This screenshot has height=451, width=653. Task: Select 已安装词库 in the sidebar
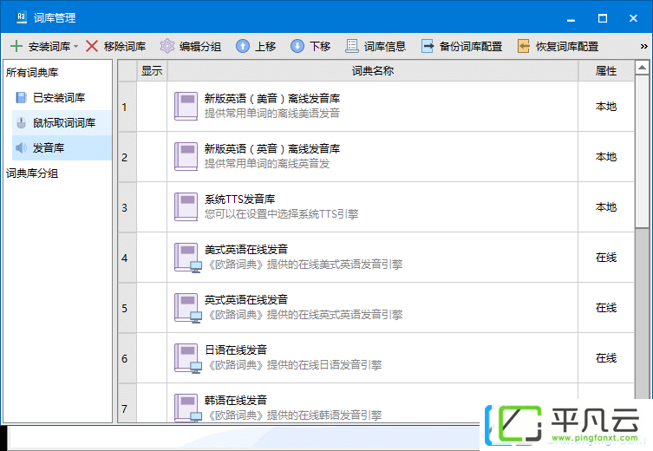point(62,97)
